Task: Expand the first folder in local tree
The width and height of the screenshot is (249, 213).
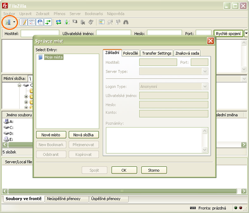Action: (26, 97)
